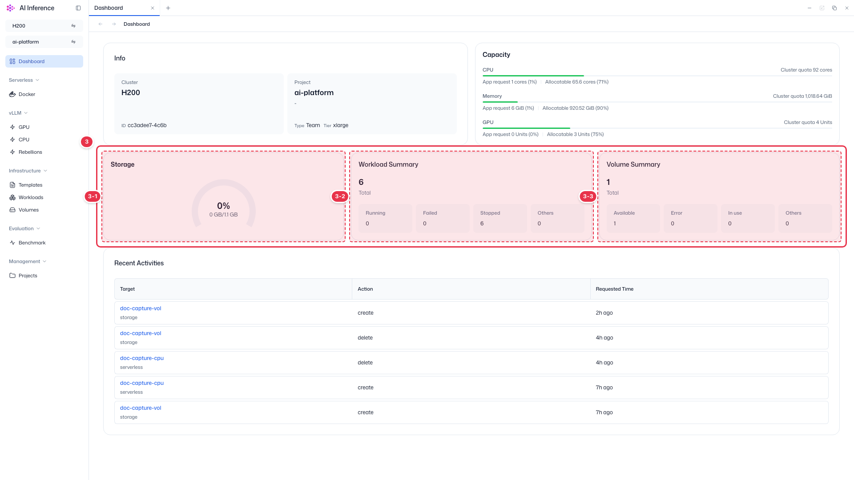Select the Dashboard tab
854x480 pixels.
pos(124,8)
